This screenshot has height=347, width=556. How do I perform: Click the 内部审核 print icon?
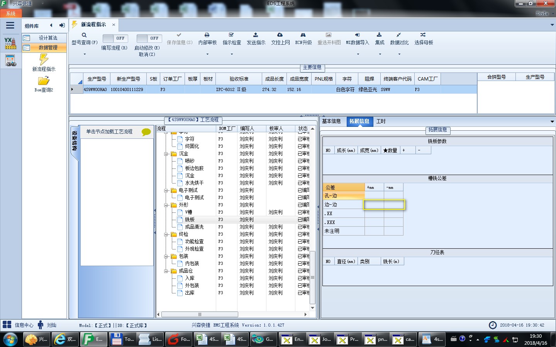coord(207,35)
